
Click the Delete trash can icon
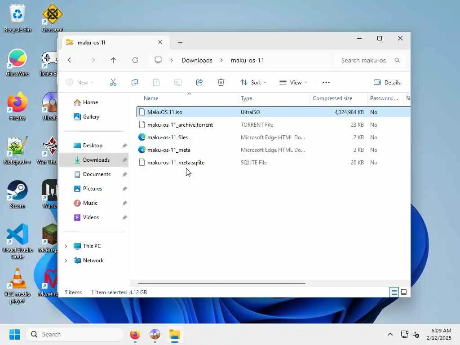click(221, 83)
